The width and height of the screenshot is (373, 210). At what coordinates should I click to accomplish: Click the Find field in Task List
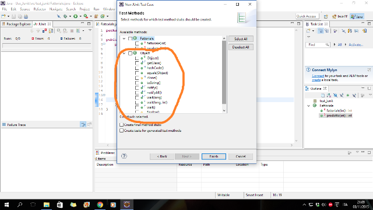[318, 45]
